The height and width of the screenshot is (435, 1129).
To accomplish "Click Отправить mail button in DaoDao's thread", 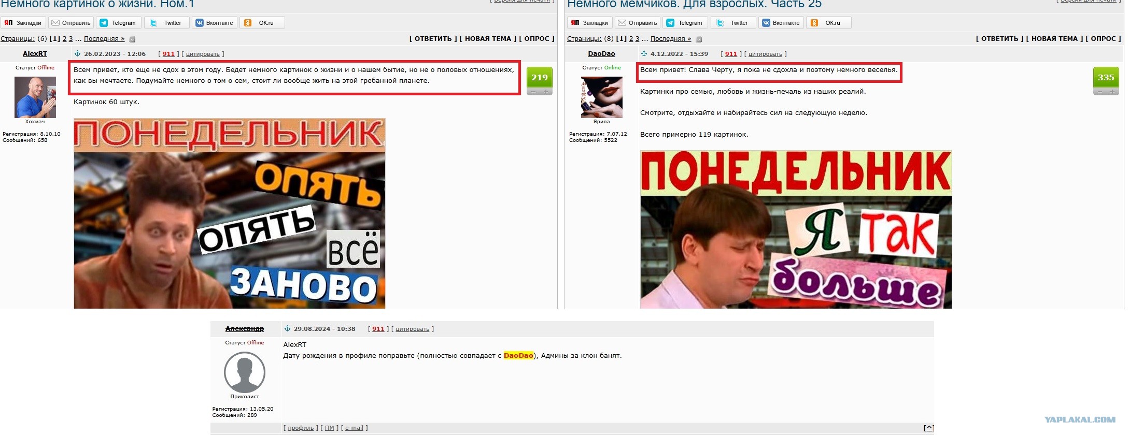I will pyautogui.click(x=638, y=23).
